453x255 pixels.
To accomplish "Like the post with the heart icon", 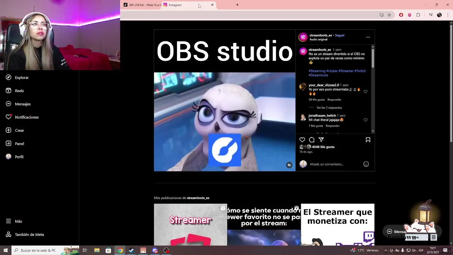I will click(302, 140).
